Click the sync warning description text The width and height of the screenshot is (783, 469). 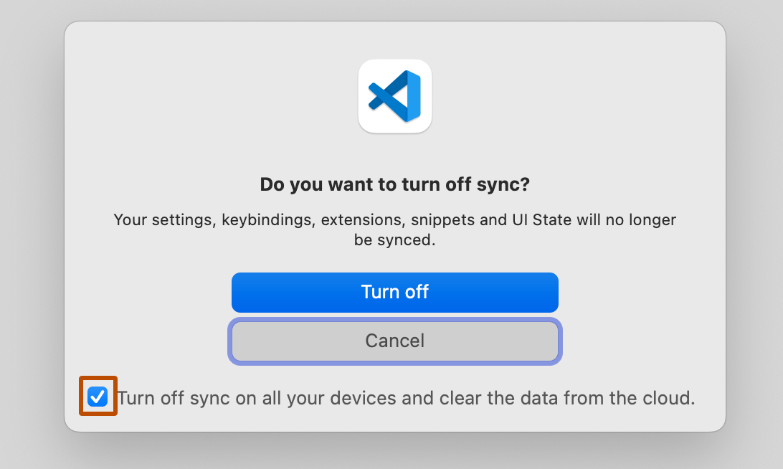(x=395, y=229)
